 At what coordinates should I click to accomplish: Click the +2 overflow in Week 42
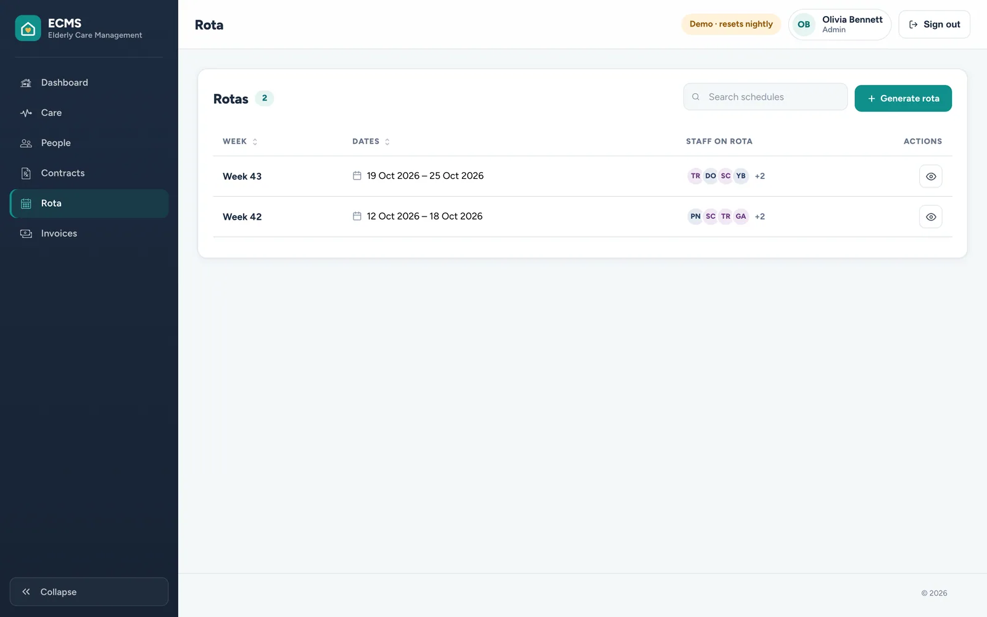(x=760, y=217)
